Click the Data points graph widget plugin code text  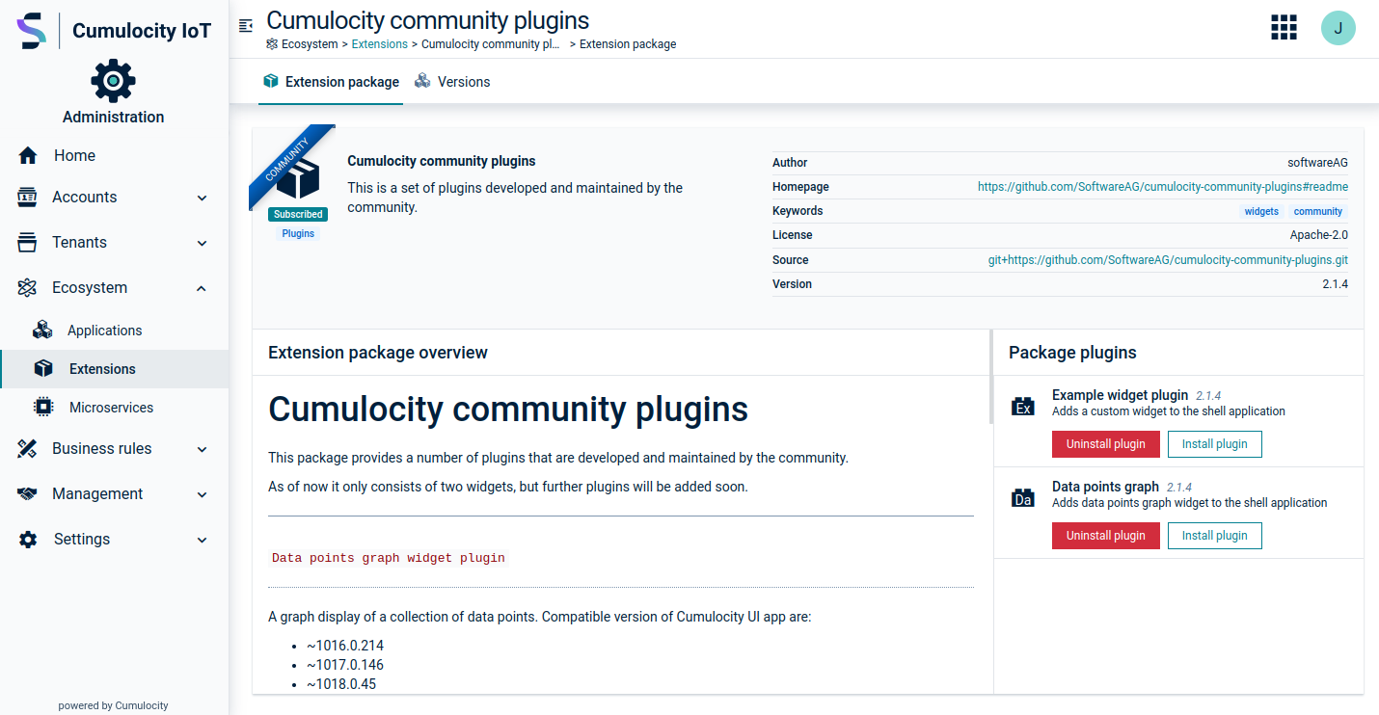point(389,558)
